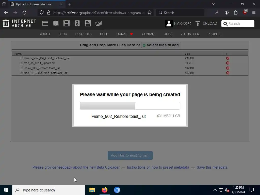
Task: Open Firefox downloads panel
Action: point(217,13)
